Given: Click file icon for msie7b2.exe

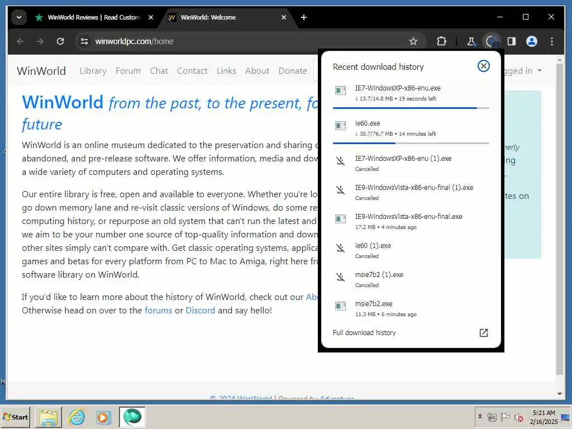Looking at the screenshot, I should pyautogui.click(x=340, y=306).
